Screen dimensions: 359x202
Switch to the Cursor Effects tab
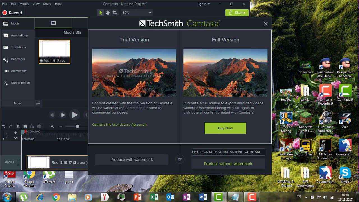click(17, 83)
